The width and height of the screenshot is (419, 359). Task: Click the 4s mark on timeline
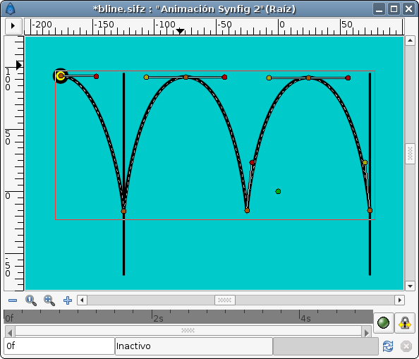(x=305, y=318)
